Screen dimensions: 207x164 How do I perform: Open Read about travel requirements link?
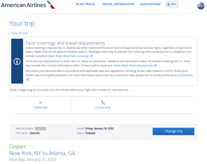[x=133, y=66]
